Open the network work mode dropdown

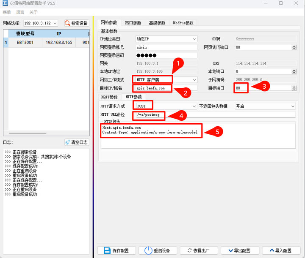[194, 79]
